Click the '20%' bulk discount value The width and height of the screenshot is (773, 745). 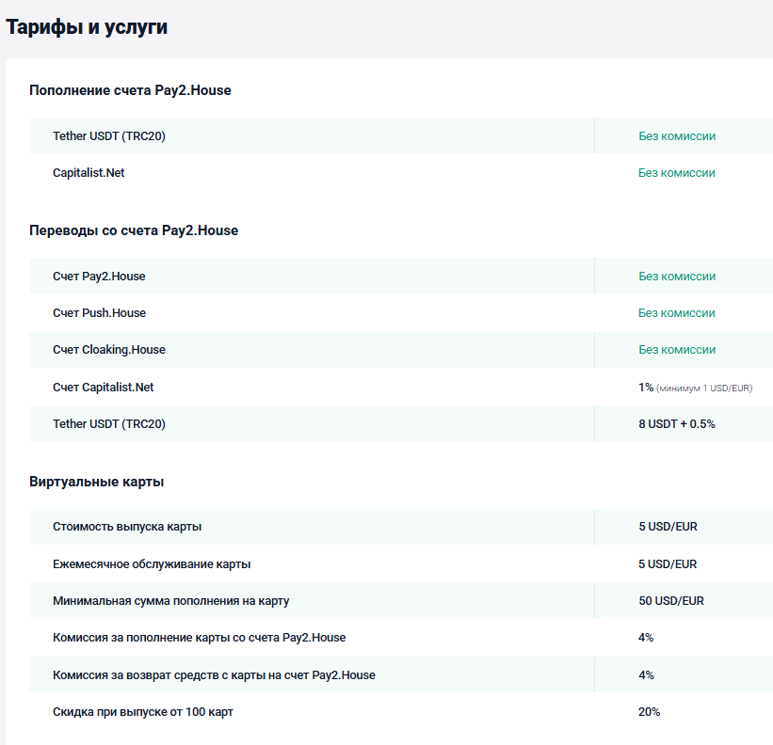pyautogui.click(x=650, y=712)
